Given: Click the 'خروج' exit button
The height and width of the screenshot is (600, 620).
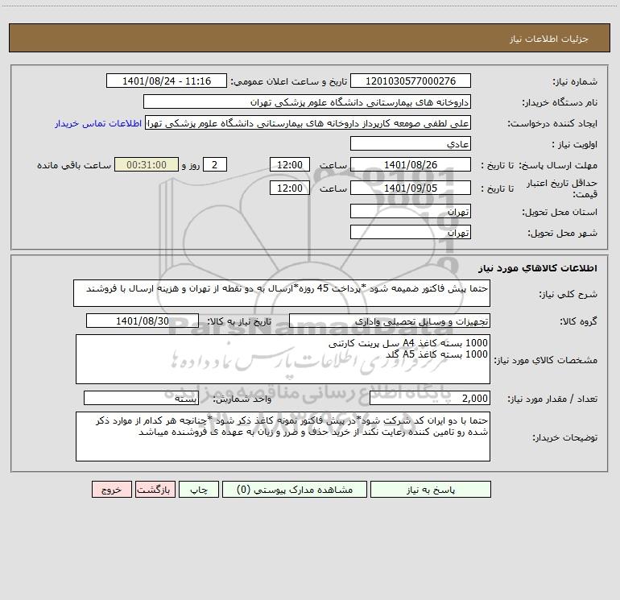Looking at the screenshot, I should click(x=111, y=489).
